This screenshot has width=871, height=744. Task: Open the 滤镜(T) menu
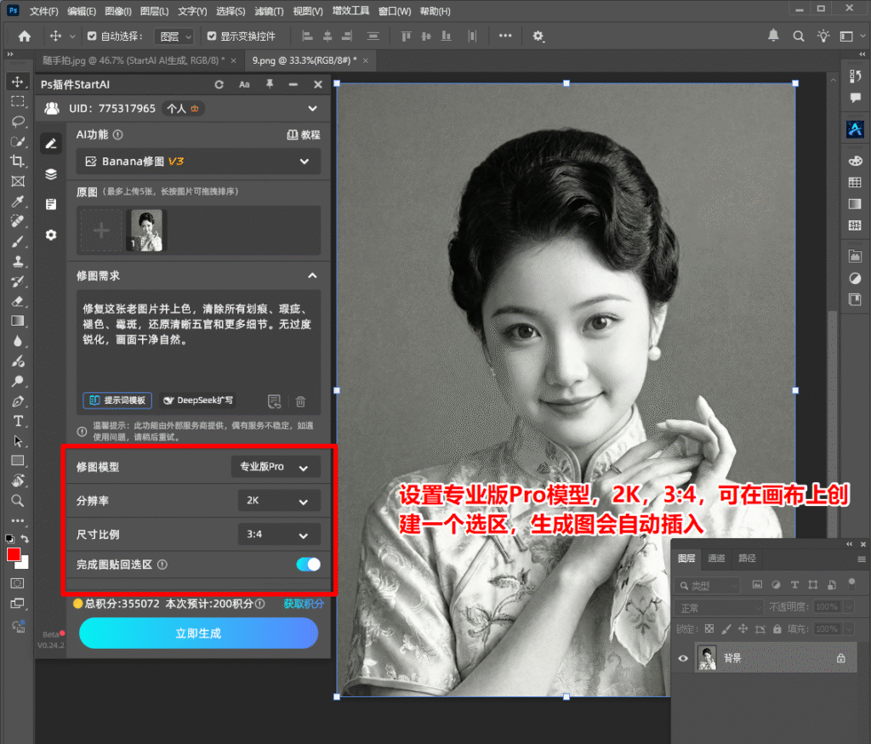click(x=269, y=11)
